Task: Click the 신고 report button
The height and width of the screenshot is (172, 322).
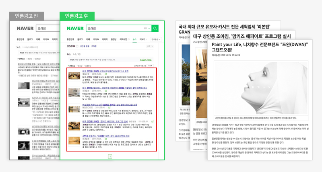Action: (148, 47)
